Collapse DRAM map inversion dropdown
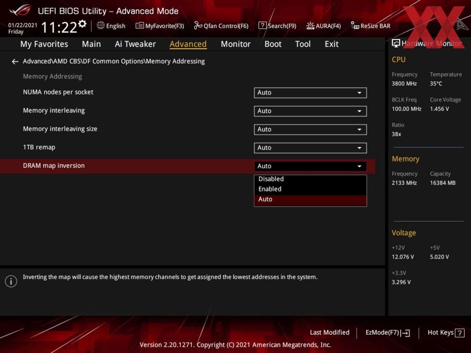This screenshot has width=471, height=353. click(310, 166)
